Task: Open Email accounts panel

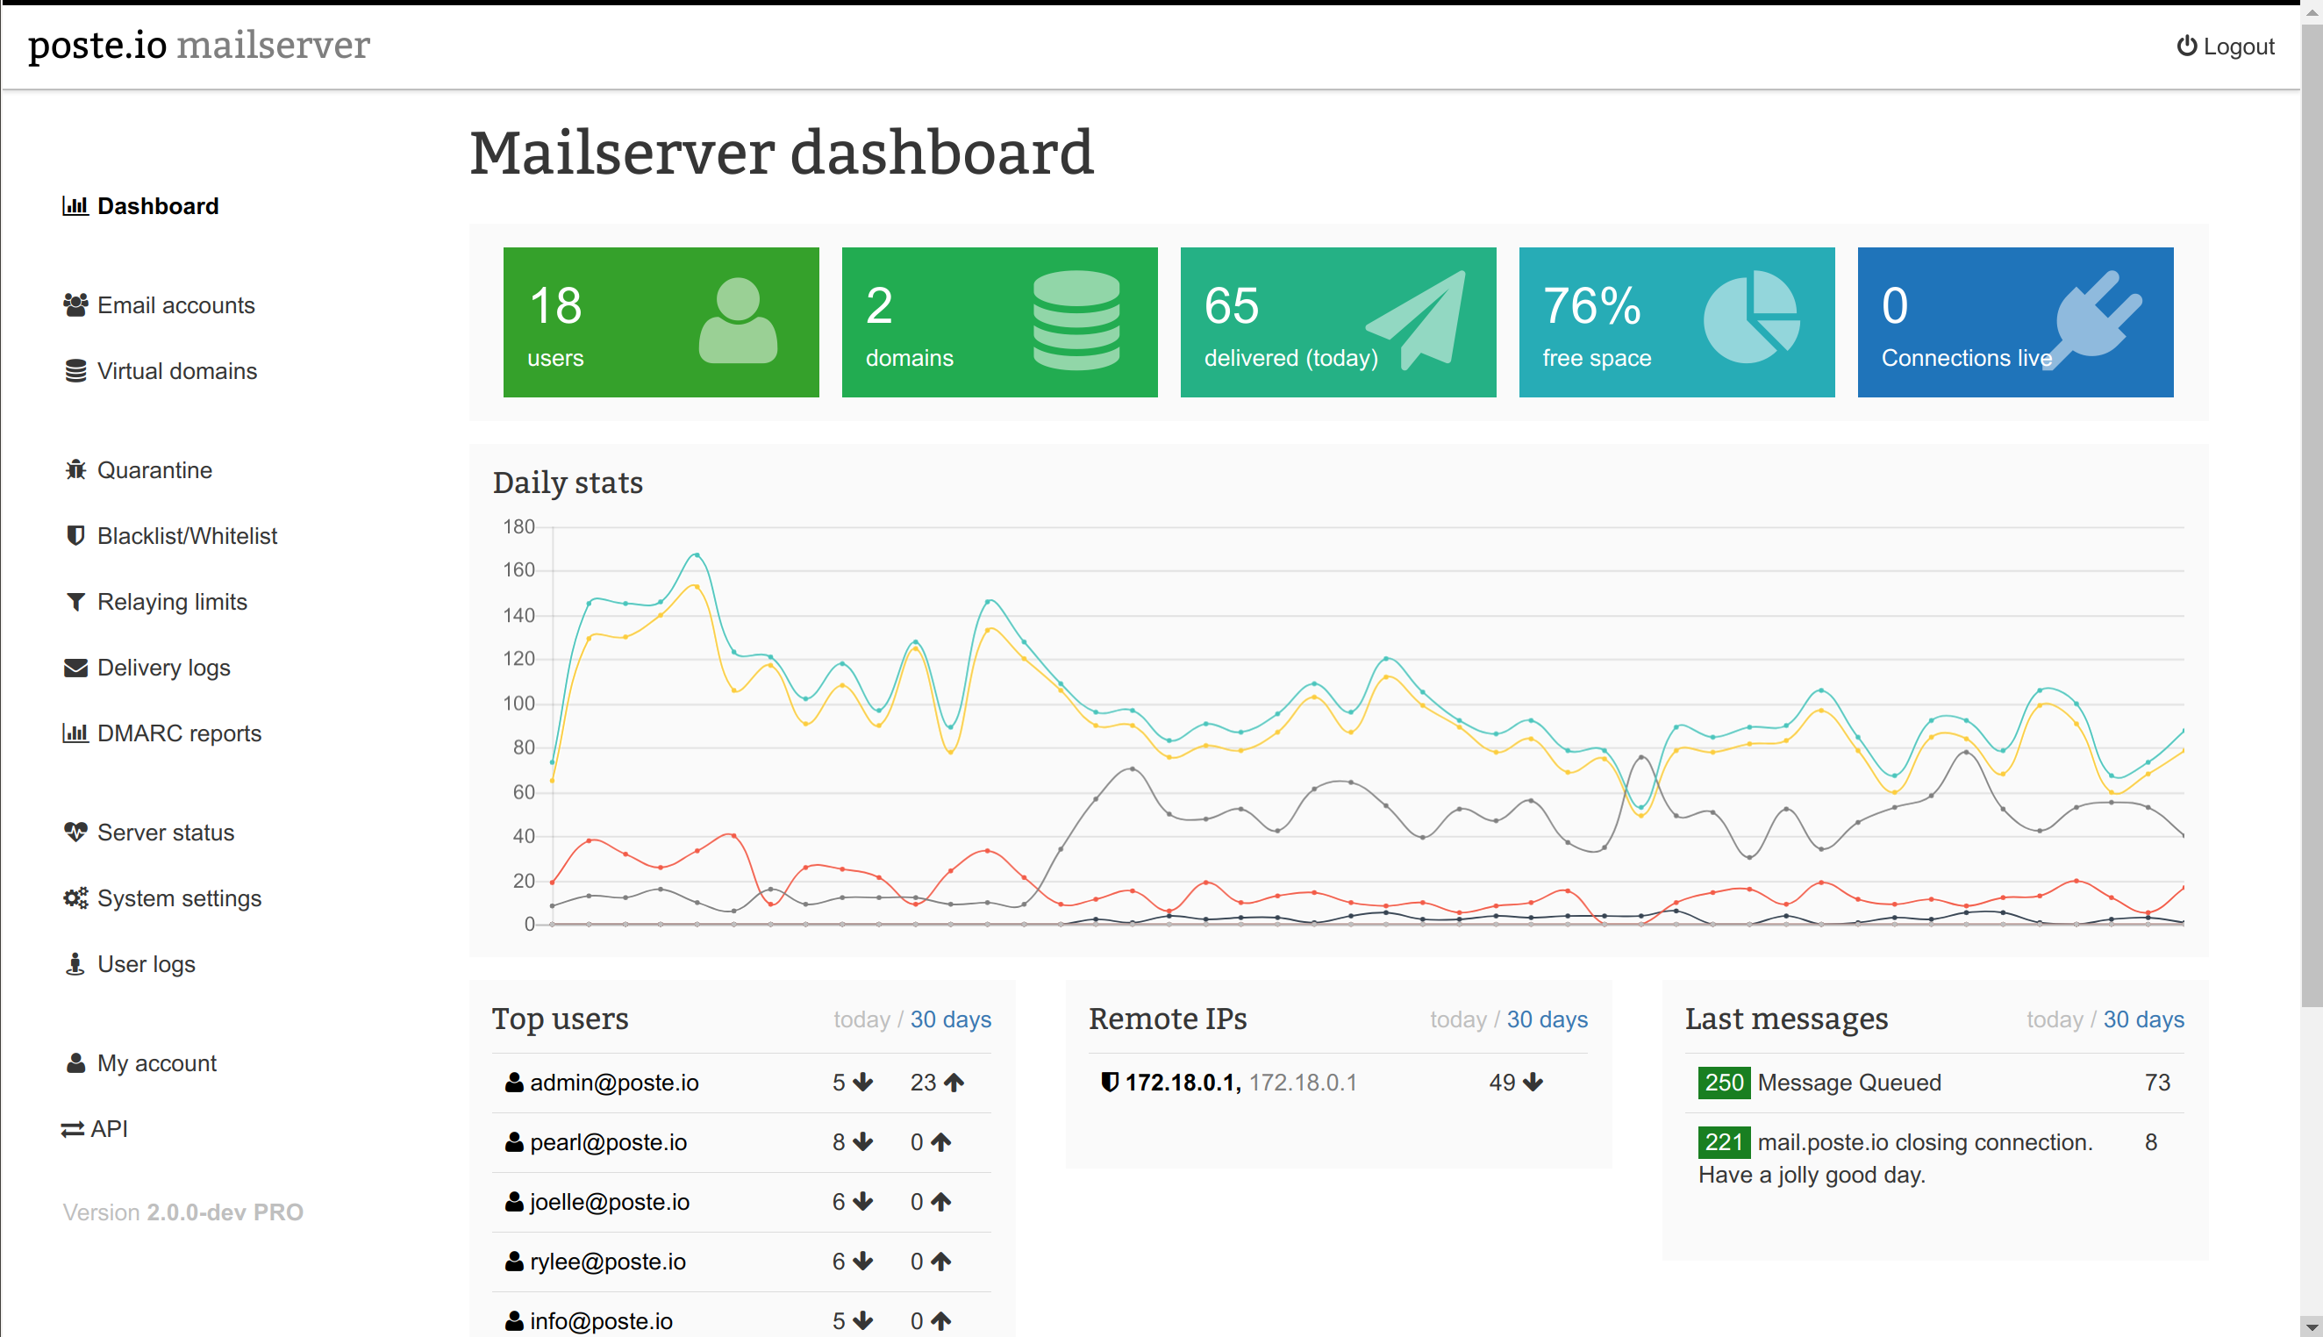Action: (177, 304)
